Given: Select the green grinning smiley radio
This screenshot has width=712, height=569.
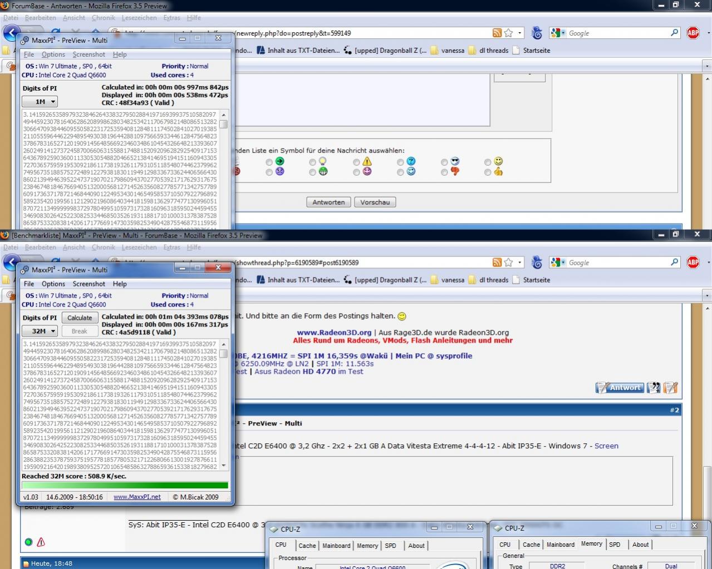Looking at the screenshot, I should click(x=313, y=172).
